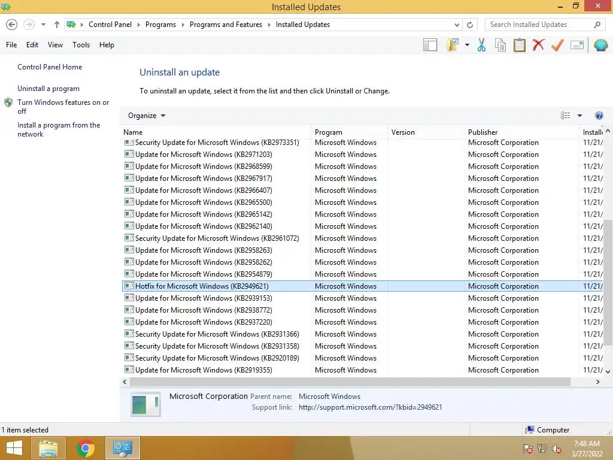Click the Cut scissors icon
The height and width of the screenshot is (460, 613).
[482, 45]
